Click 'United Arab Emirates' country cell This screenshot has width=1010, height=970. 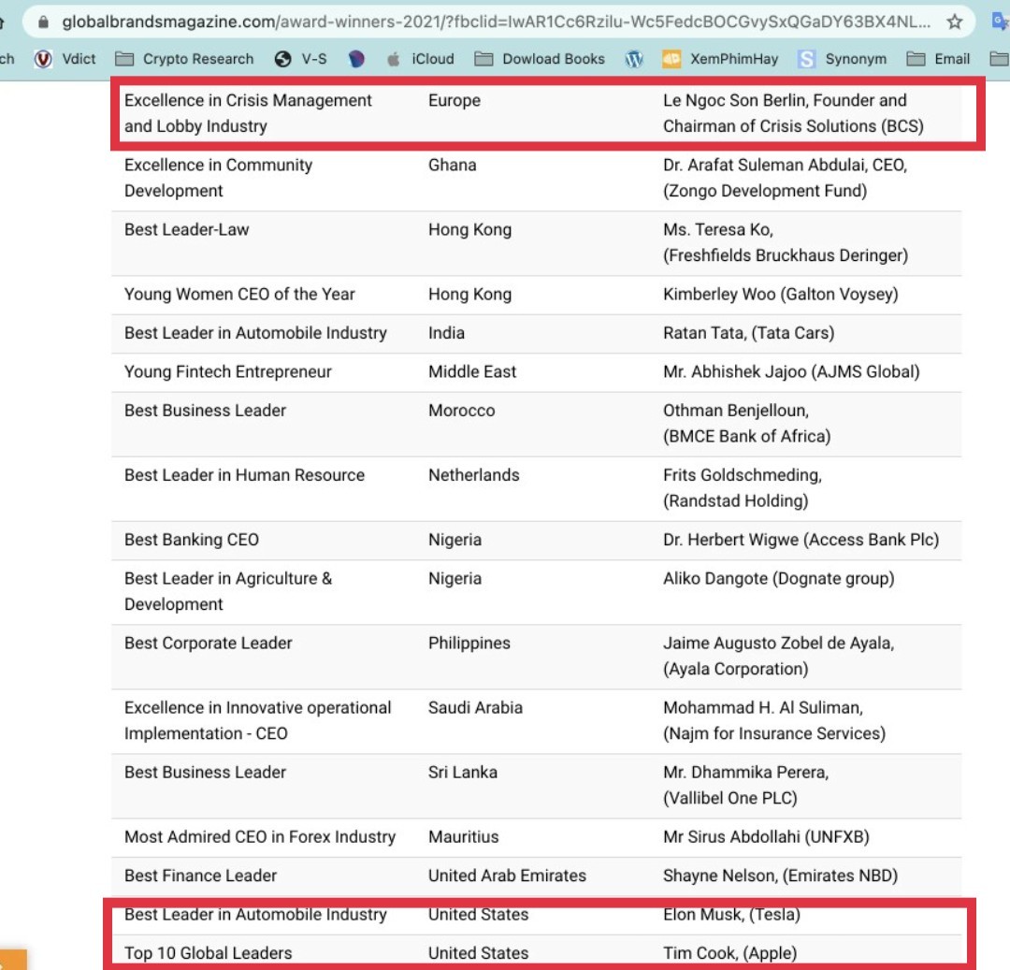point(507,876)
